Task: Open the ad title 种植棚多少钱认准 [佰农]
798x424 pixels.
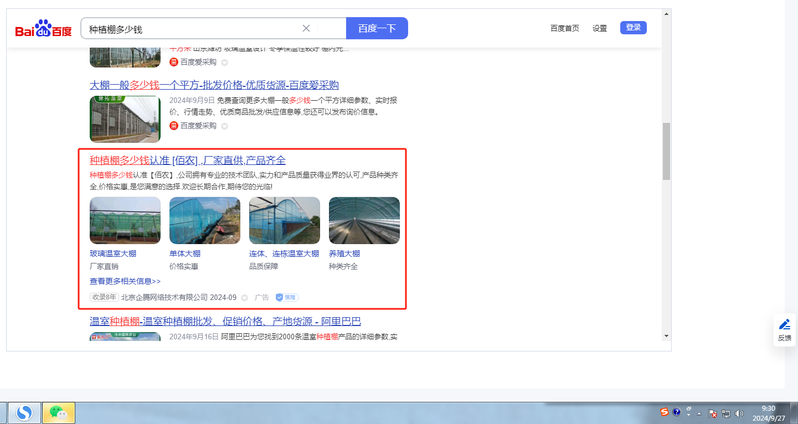Action: coord(188,161)
